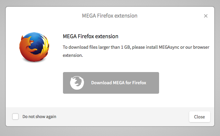Click the word MEGAsync in the description
This screenshot has width=220, height=136.
click(x=169, y=47)
